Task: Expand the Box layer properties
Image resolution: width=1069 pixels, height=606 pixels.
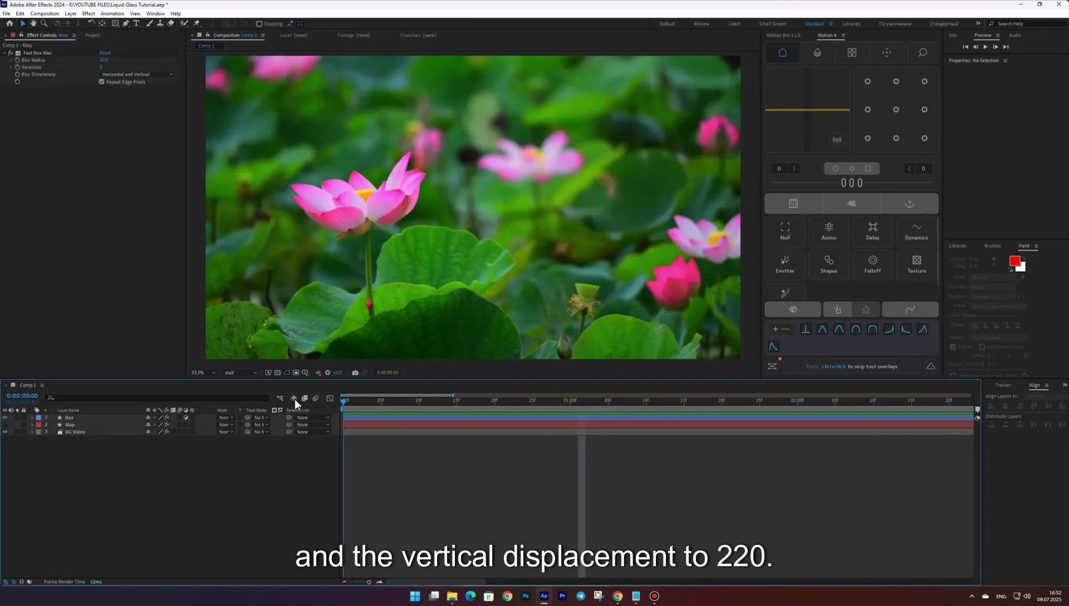Action: pos(32,418)
